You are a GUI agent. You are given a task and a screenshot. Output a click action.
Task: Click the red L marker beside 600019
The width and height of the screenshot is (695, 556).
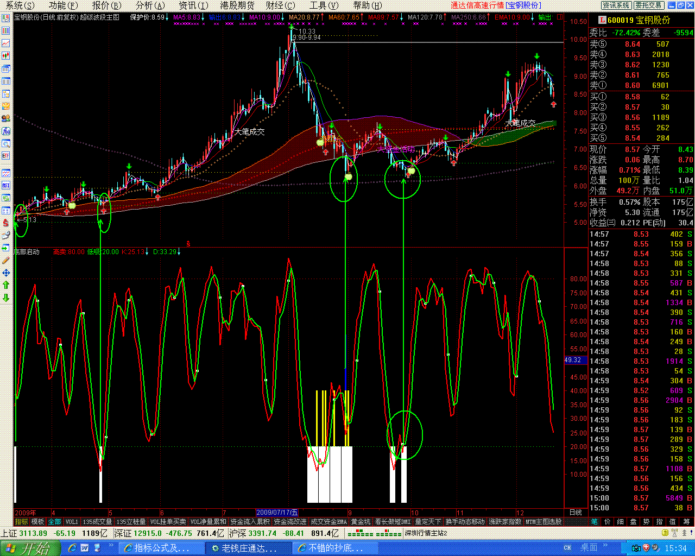[x=602, y=20]
